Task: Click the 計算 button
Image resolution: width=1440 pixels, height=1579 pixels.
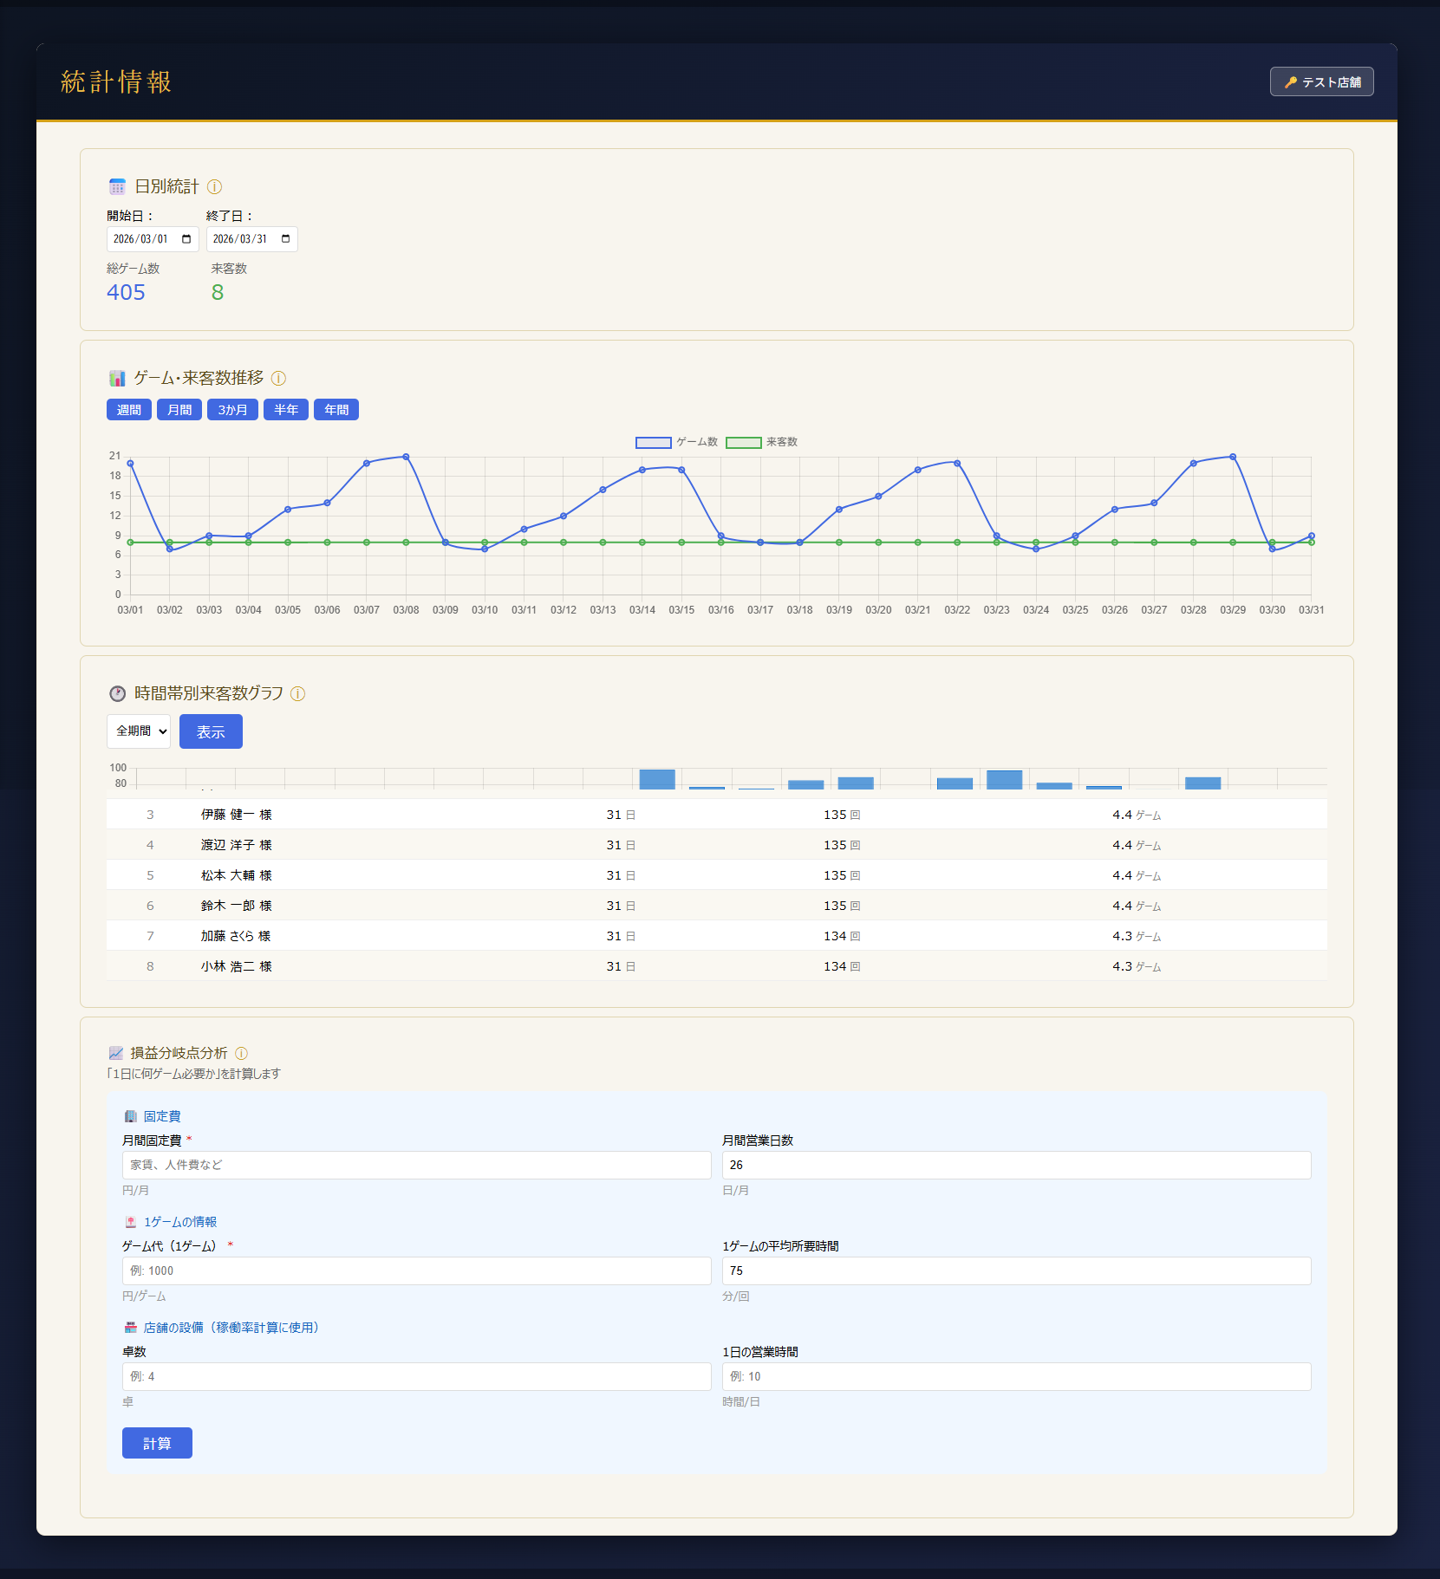Action: (x=157, y=1444)
